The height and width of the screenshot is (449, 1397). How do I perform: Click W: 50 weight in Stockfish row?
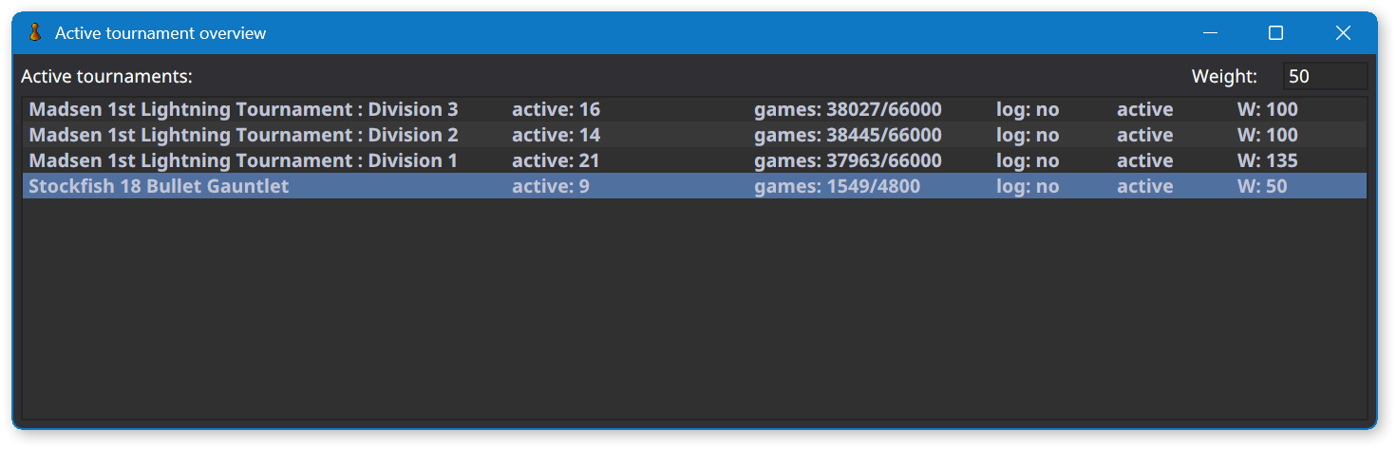(x=1262, y=186)
